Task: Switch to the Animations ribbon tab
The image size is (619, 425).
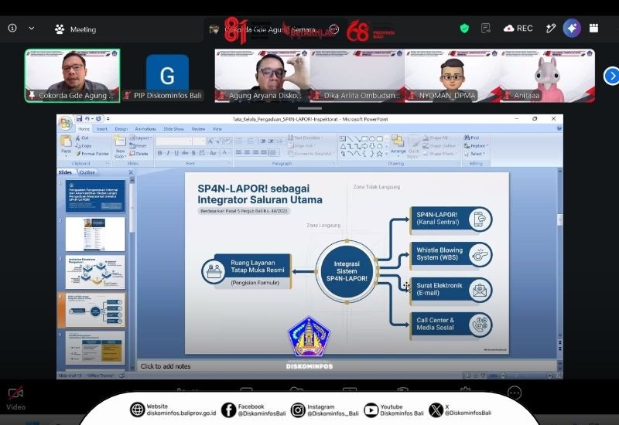Action: click(x=145, y=129)
